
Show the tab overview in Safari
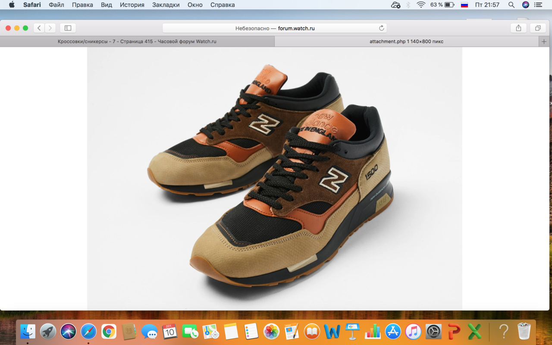538,28
